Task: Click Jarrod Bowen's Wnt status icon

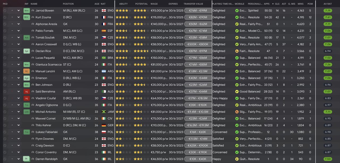Action: [27, 11]
